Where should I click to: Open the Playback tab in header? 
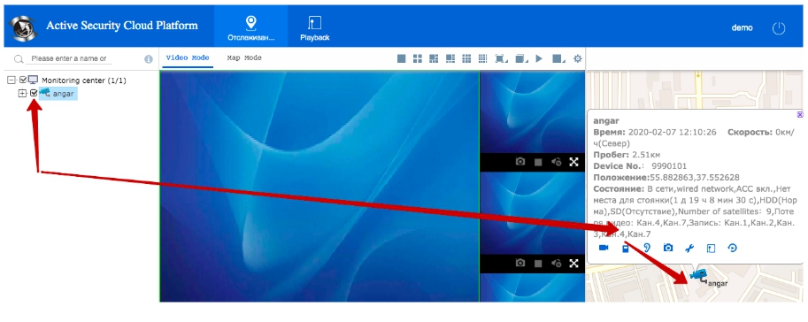pos(315,28)
